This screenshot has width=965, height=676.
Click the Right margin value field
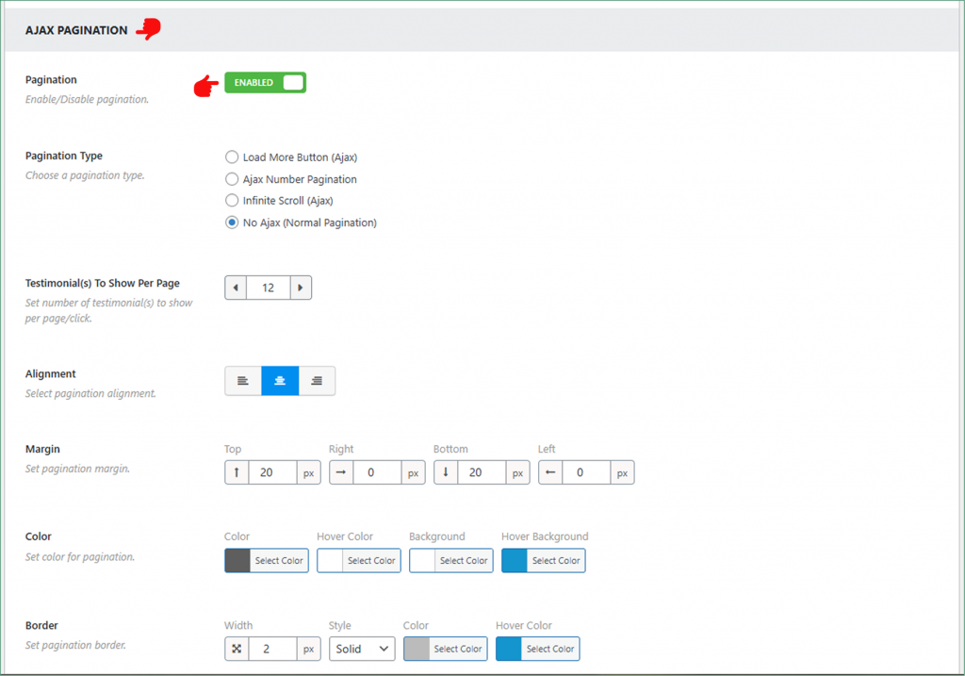[x=377, y=472]
